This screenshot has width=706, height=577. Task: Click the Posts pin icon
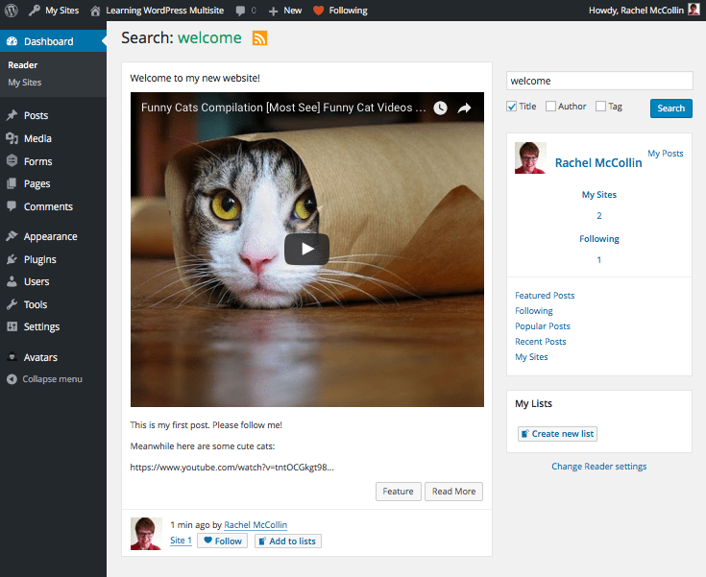pos(12,115)
